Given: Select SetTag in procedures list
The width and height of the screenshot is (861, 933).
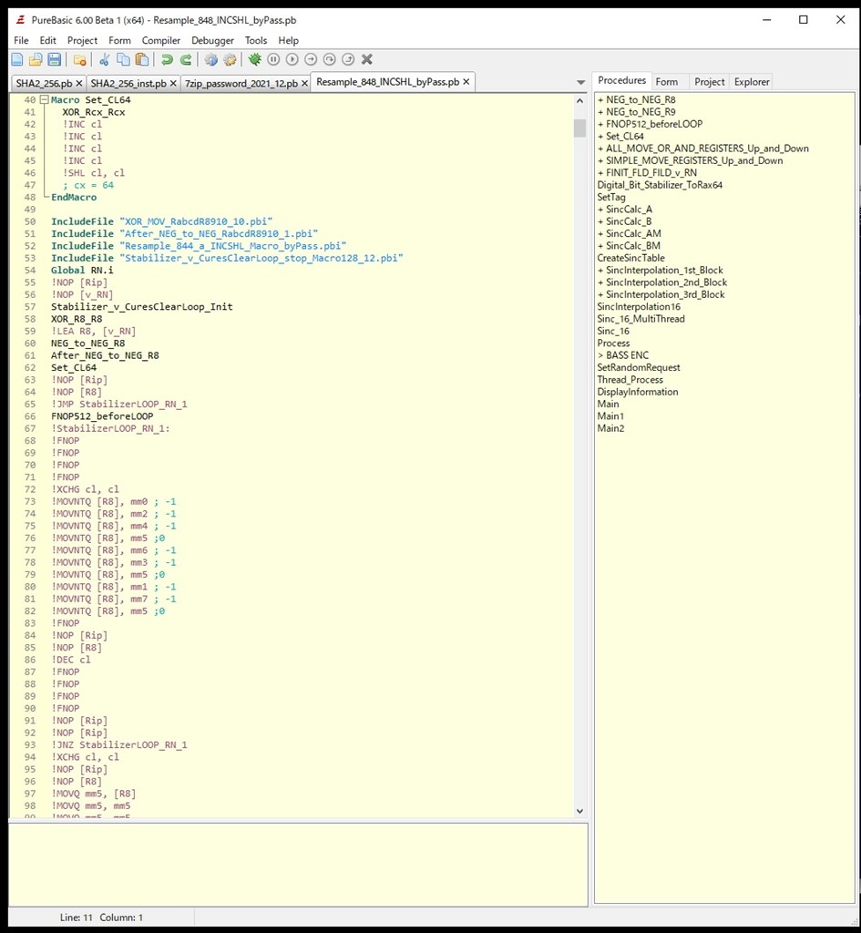Looking at the screenshot, I should tap(611, 197).
